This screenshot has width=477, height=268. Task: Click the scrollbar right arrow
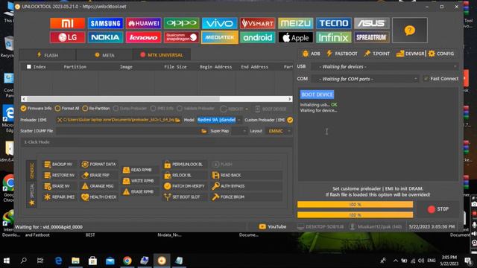tap(290, 99)
